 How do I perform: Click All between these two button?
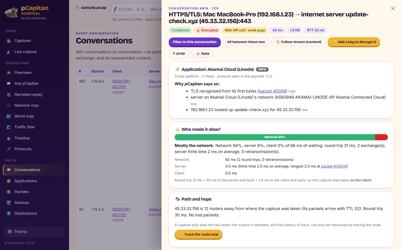click(246, 42)
